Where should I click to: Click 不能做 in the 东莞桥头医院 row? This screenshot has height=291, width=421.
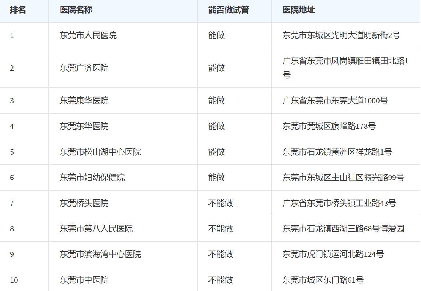coord(220,203)
